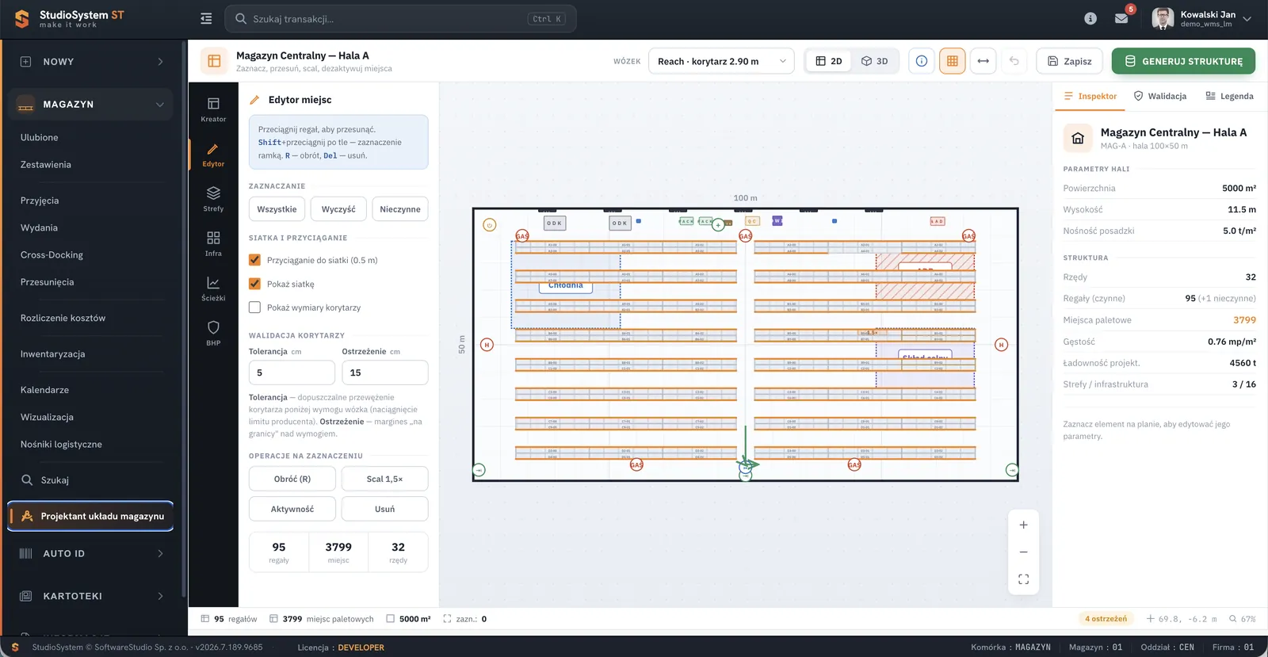Collapse the MAGAZYN menu section

(x=91, y=105)
